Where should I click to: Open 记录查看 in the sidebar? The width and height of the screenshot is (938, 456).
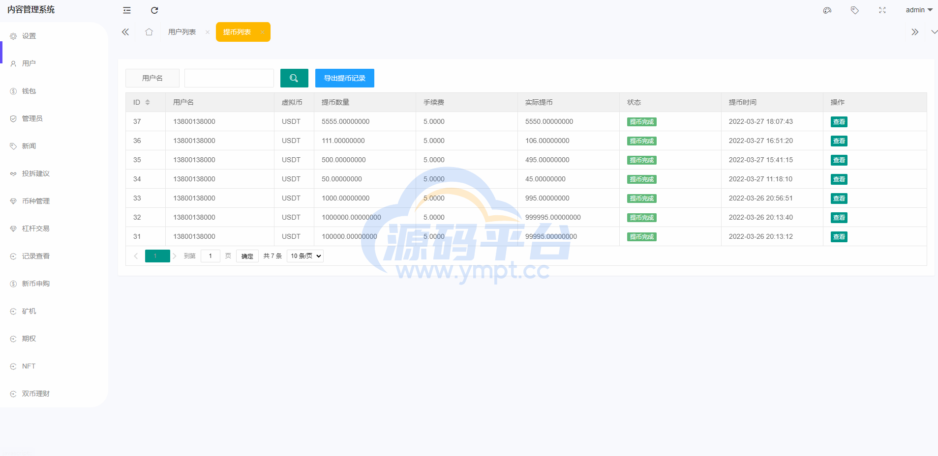[54, 256]
